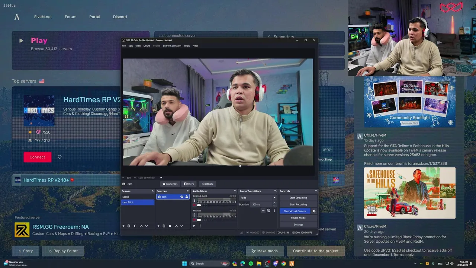Open OBS Docks menu
This screenshot has height=268, width=476.
147,46
